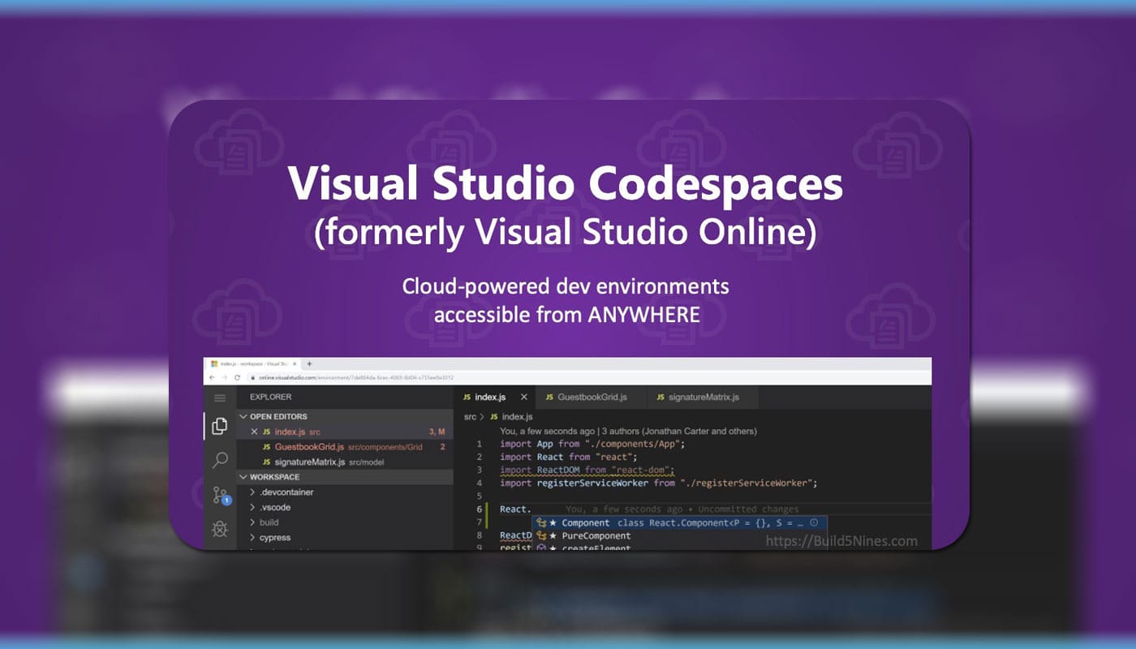Open the Debug view bug icon
Screen dimensions: 1136x649
point(219,530)
